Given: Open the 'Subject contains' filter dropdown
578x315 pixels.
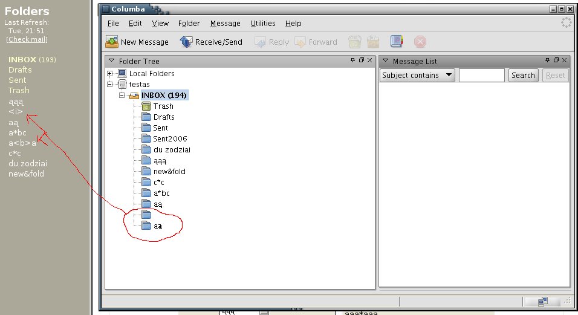Looking at the screenshot, I should (417, 76).
